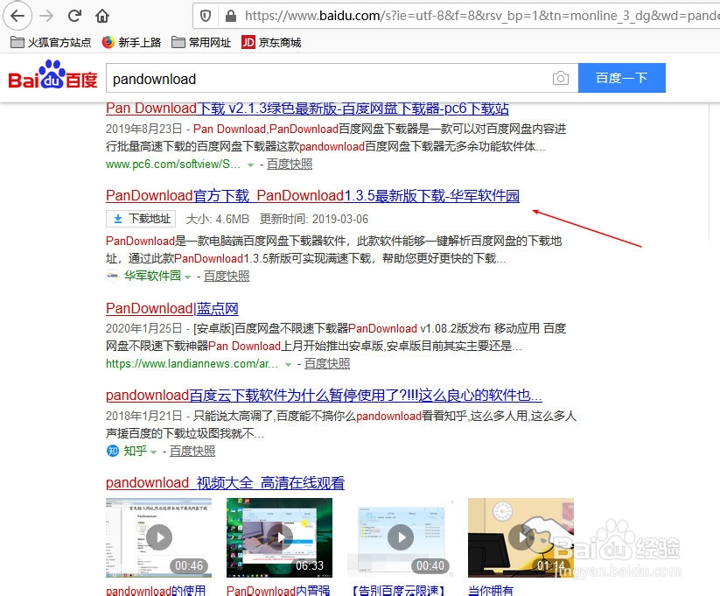Open video title 【告别百度云限速】

click(398, 590)
